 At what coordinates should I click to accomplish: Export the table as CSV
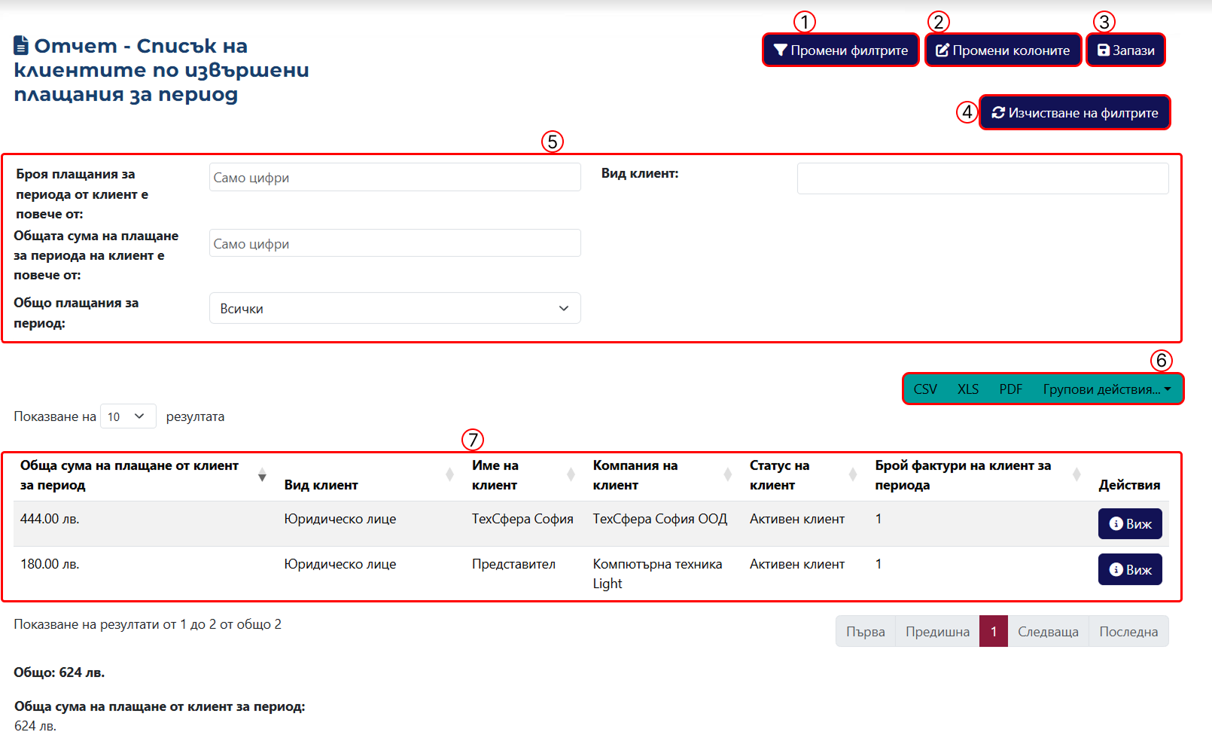click(x=925, y=389)
